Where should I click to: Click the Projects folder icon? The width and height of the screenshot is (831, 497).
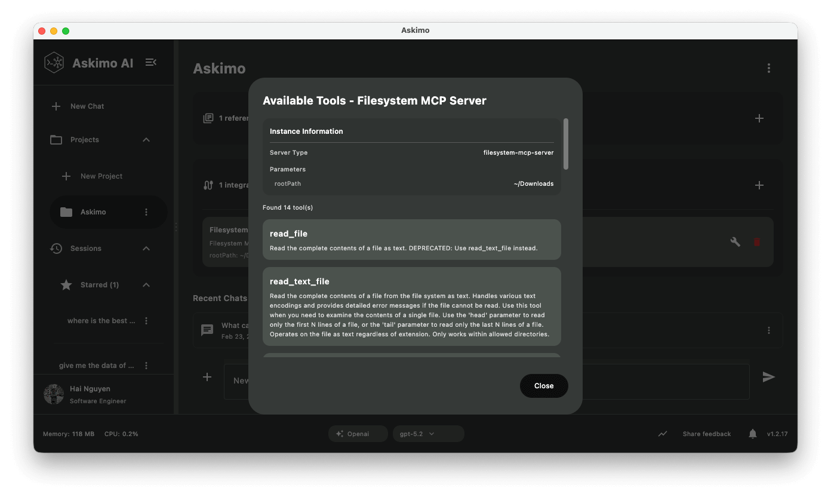click(x=56, y=140)
